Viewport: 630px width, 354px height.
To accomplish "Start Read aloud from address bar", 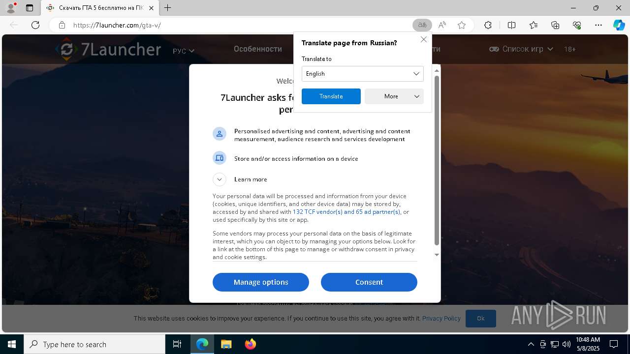I will point(442,25).
